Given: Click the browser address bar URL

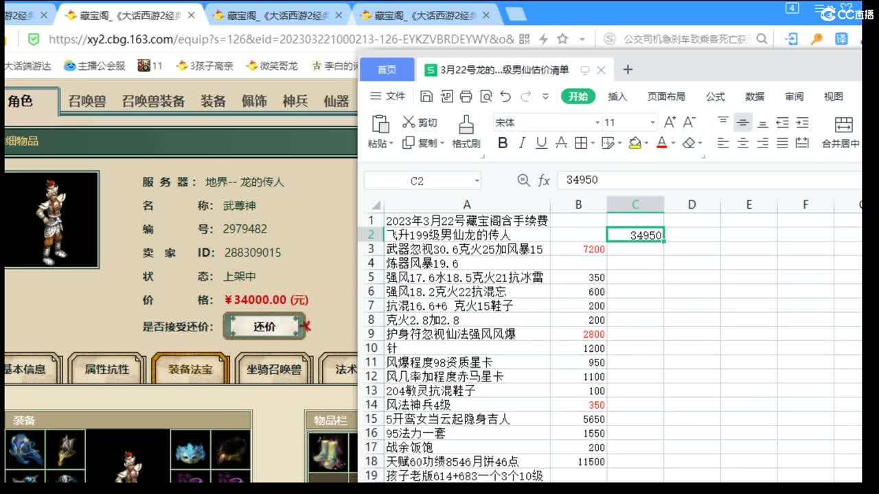Looking at the screenshot, I should click(x=281, y=39).
